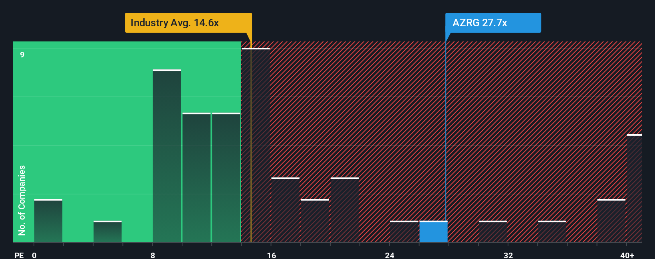Click the bar starting at PE 38

point(611,221)
